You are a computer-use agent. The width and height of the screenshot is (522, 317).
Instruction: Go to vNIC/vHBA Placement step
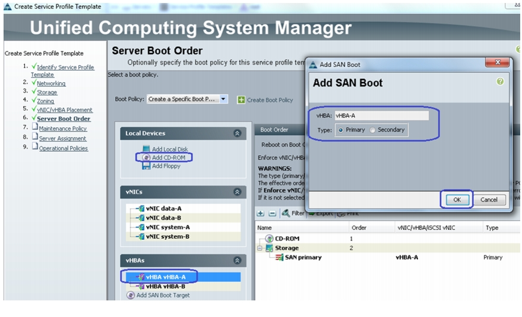65,110
